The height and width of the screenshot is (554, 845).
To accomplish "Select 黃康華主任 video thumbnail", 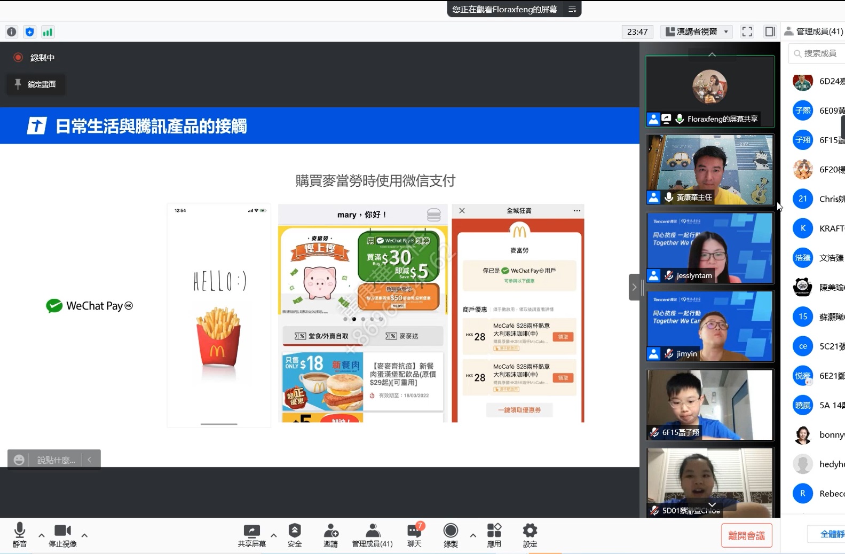I will point(710,170).
